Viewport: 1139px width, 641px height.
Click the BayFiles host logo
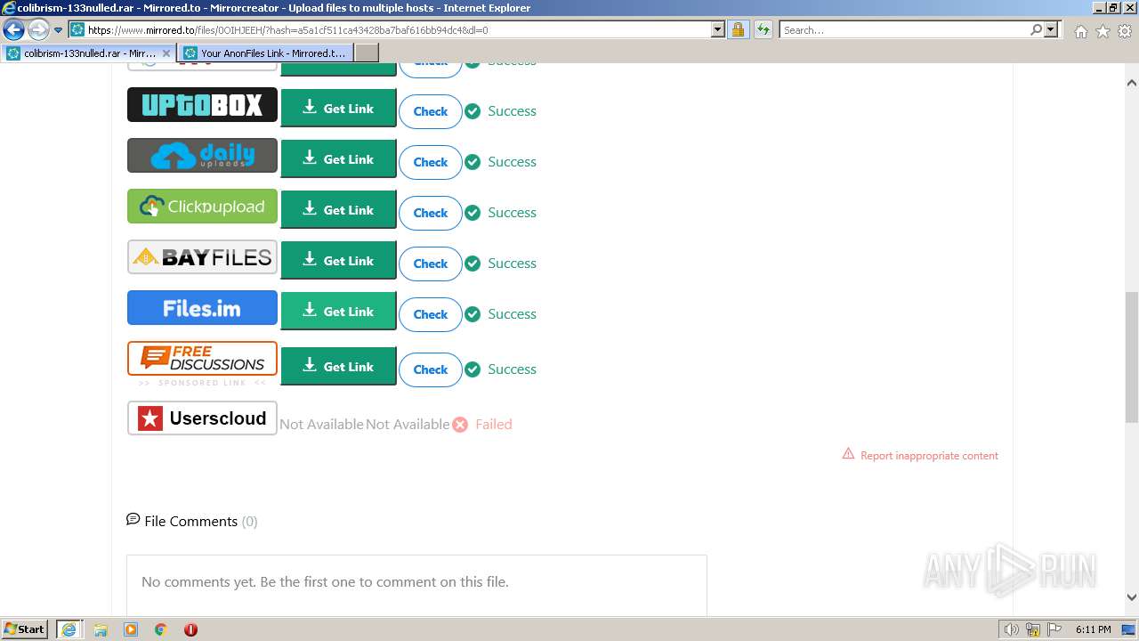click(x=202, y=257)
